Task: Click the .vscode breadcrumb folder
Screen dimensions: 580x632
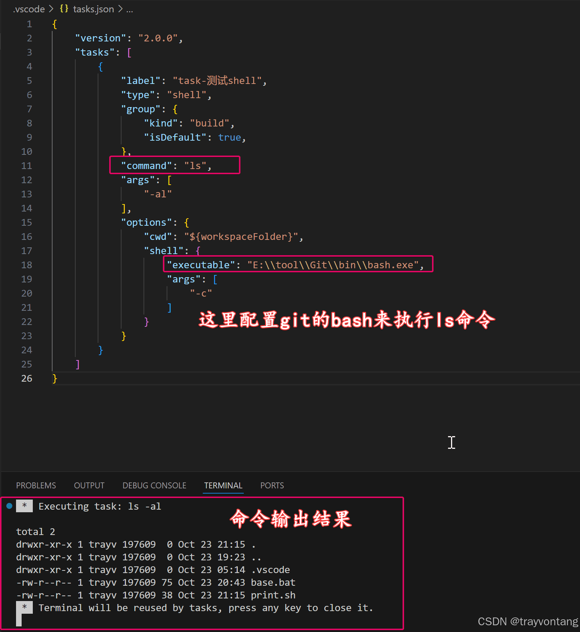Action: point(29,9)
